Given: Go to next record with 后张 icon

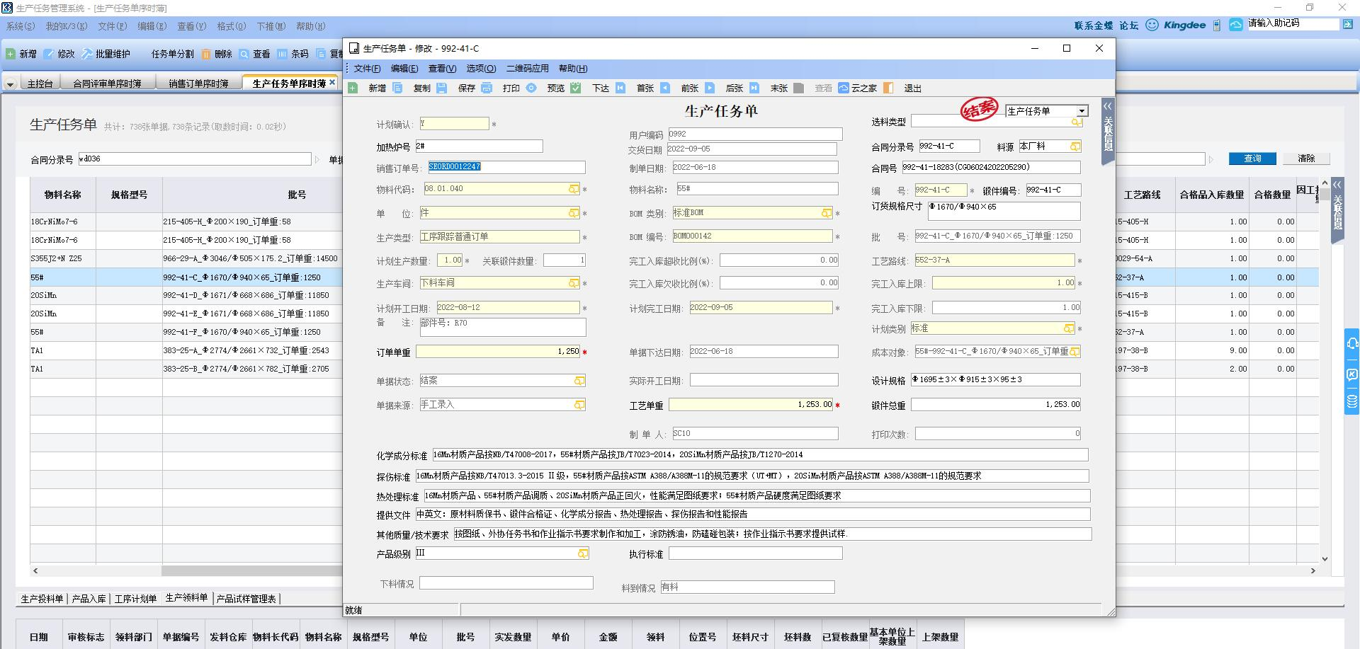Looking at the screenshot, I should (710, 88).
